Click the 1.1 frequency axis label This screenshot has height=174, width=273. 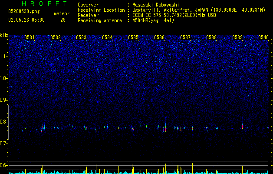tap(4, 57)
